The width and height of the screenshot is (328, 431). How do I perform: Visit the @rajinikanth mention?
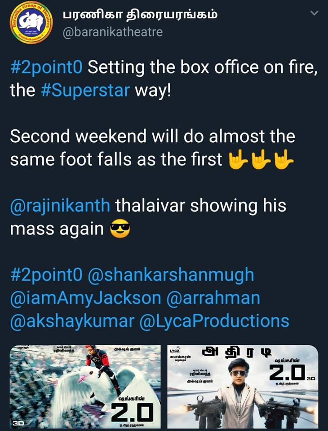[x=60, y=206]
